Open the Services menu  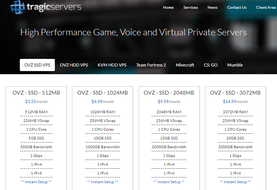point(191,7)
